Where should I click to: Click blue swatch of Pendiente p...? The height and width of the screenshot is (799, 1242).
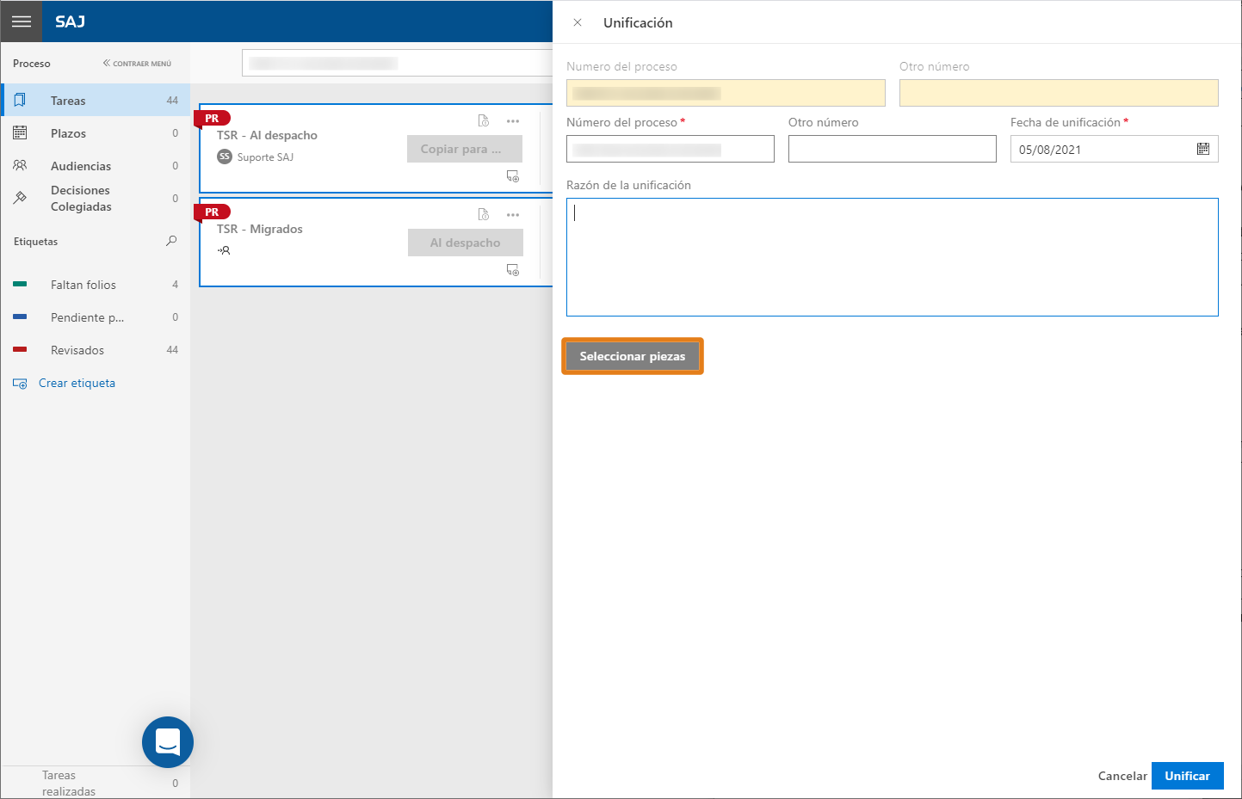tap(20, 317)
